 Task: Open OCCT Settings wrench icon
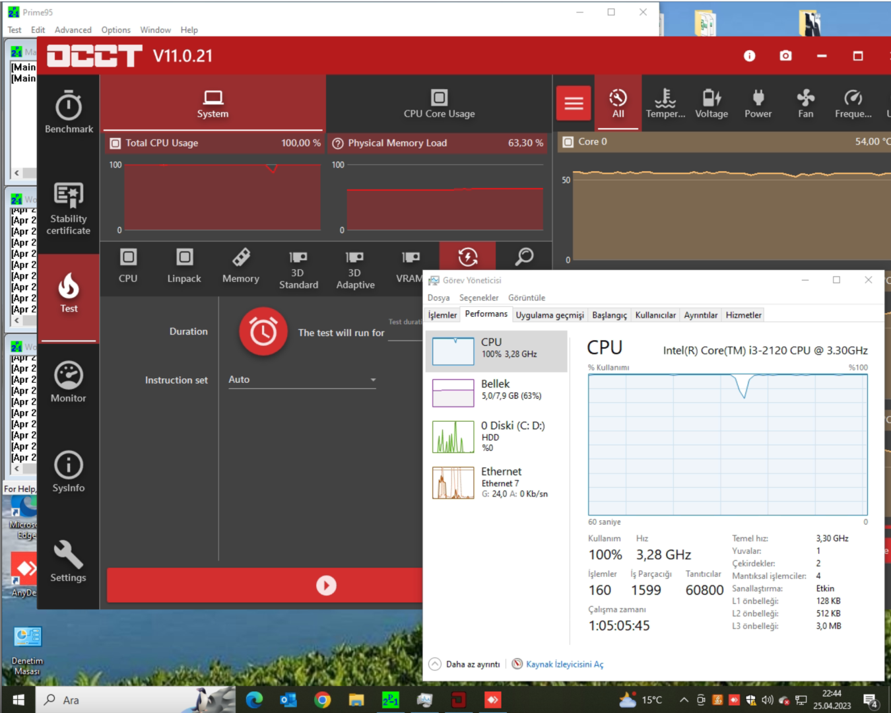tap(69, 561)
